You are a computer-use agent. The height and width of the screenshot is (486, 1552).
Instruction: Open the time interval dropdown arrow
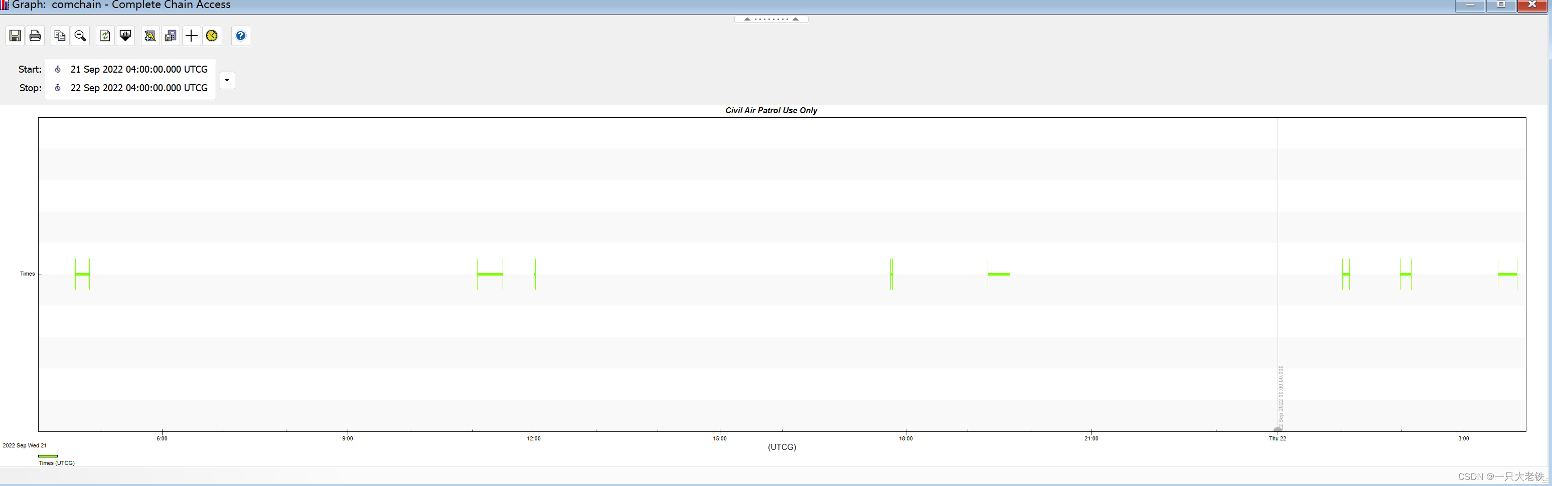[227, 80]
